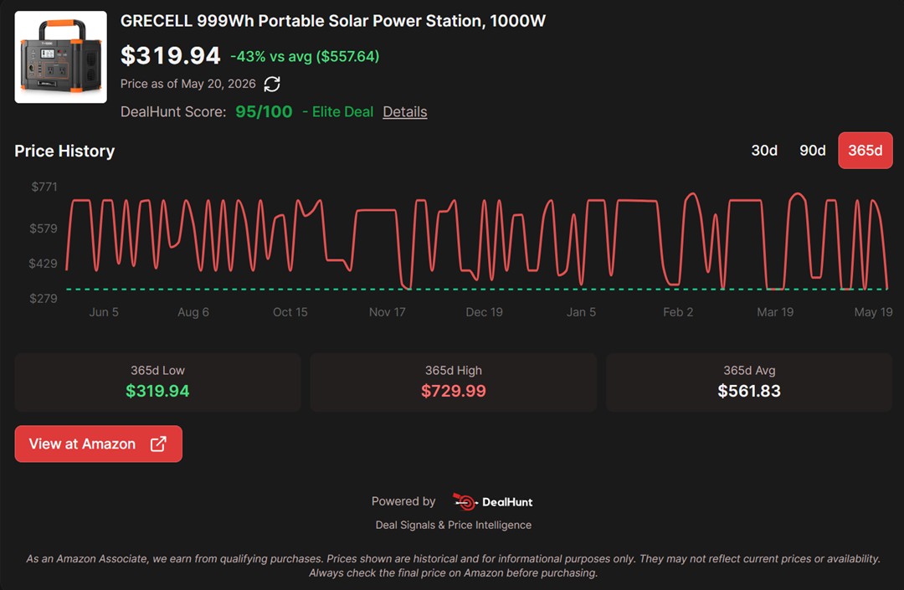Image resolution: width=904 pixels, height=590 pixels.
Task: Click the View at Amazon button
Action: click(x=99, y=444)
